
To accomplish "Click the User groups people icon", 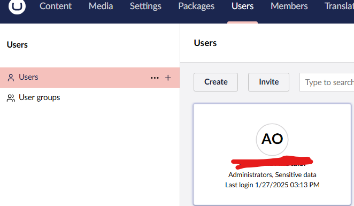I will tap(11, 98).
